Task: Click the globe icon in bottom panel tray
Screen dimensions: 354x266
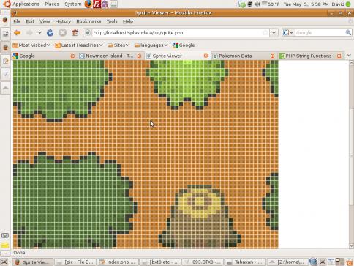Action: coord(314,262)
